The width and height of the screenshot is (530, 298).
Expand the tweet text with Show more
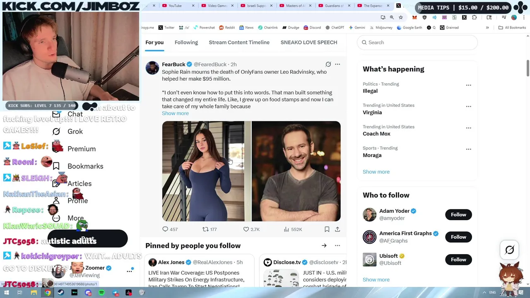tap(175, 113)
